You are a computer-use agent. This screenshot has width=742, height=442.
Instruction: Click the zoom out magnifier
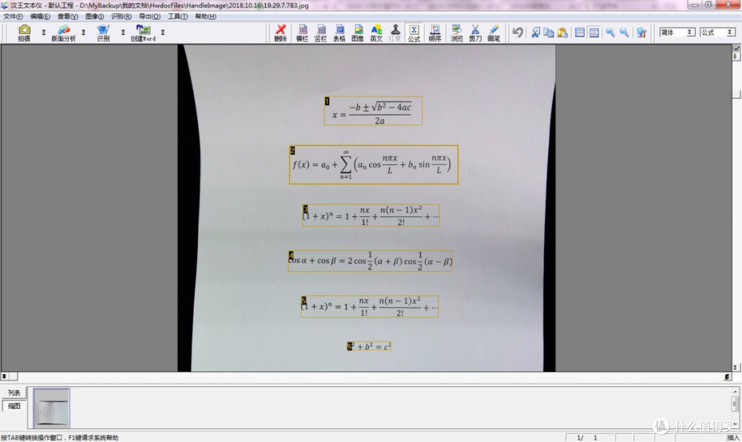tap(625, 32)
